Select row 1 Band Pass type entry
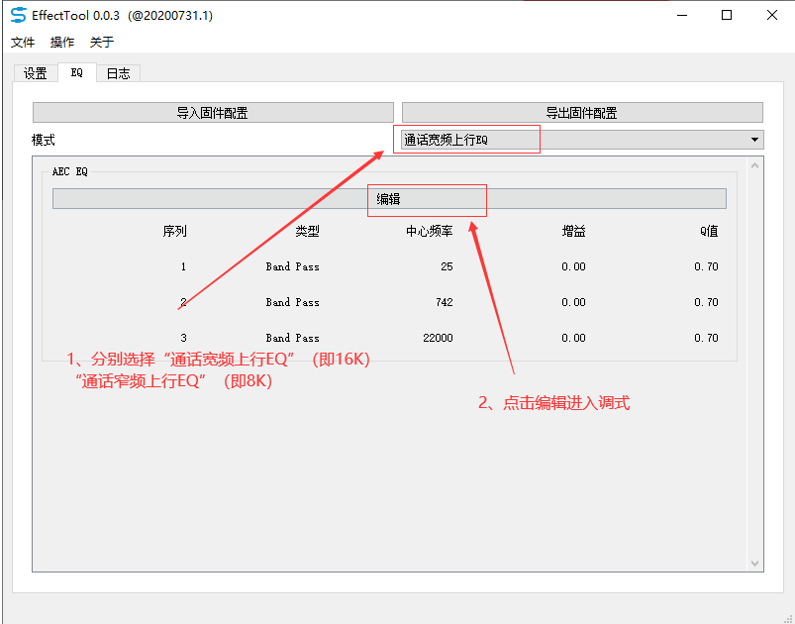 (x=292, y=266)
